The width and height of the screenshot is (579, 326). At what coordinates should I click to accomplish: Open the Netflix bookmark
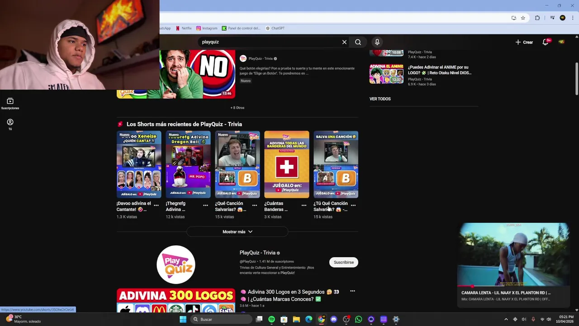coord(184,28)
